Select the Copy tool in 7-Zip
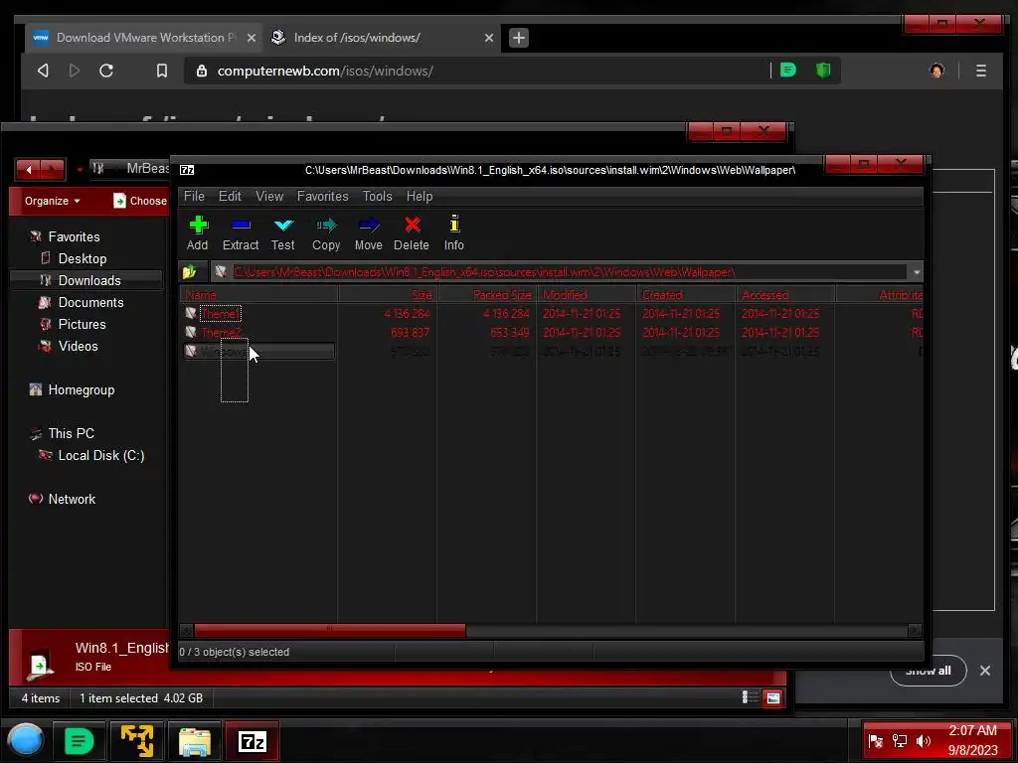1018x763 pixels. point(326,233)
